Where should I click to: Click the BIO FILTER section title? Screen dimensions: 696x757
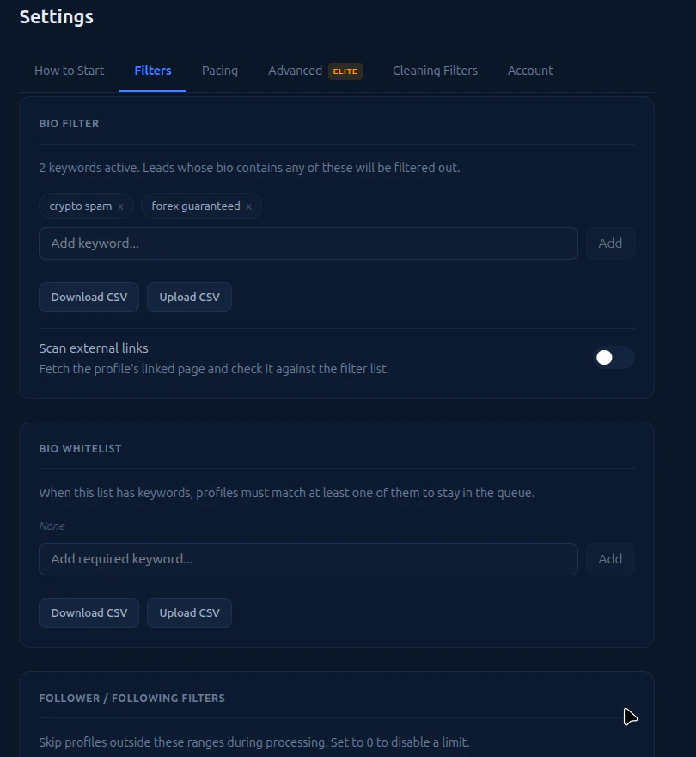pyautogui.click(x=69, y=124)
